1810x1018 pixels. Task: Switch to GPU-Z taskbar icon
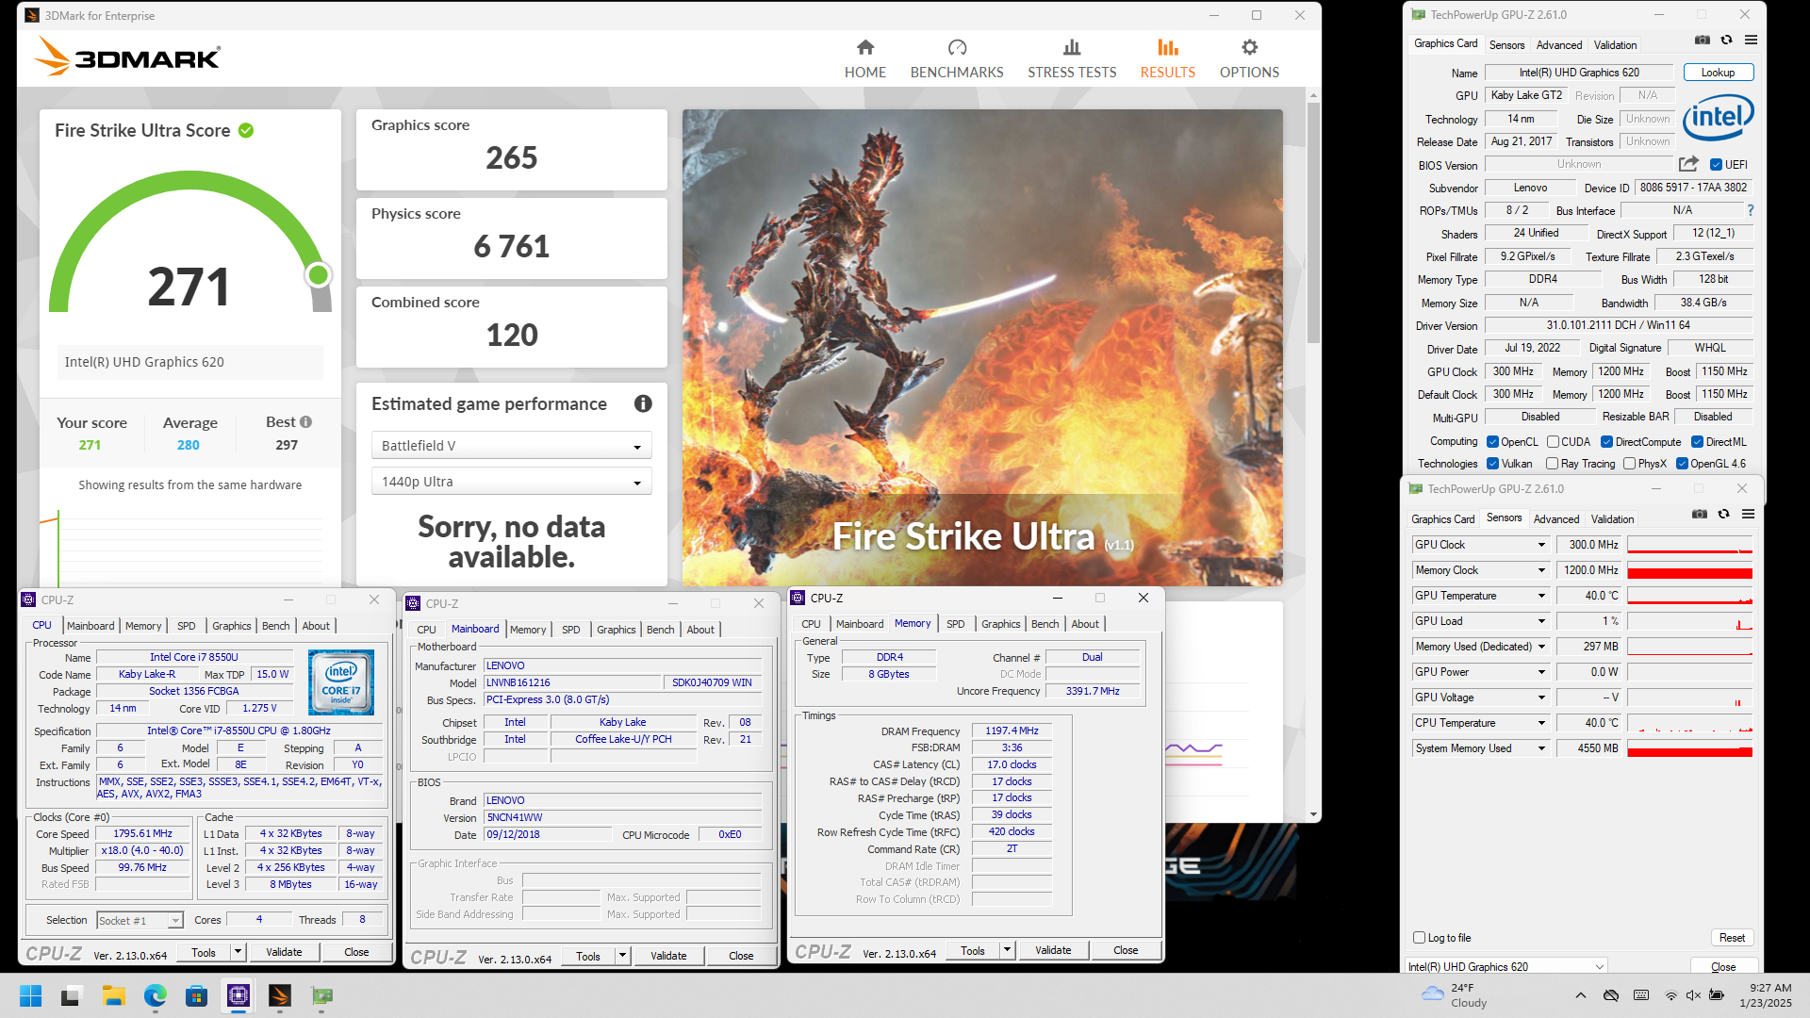(321, 995)
